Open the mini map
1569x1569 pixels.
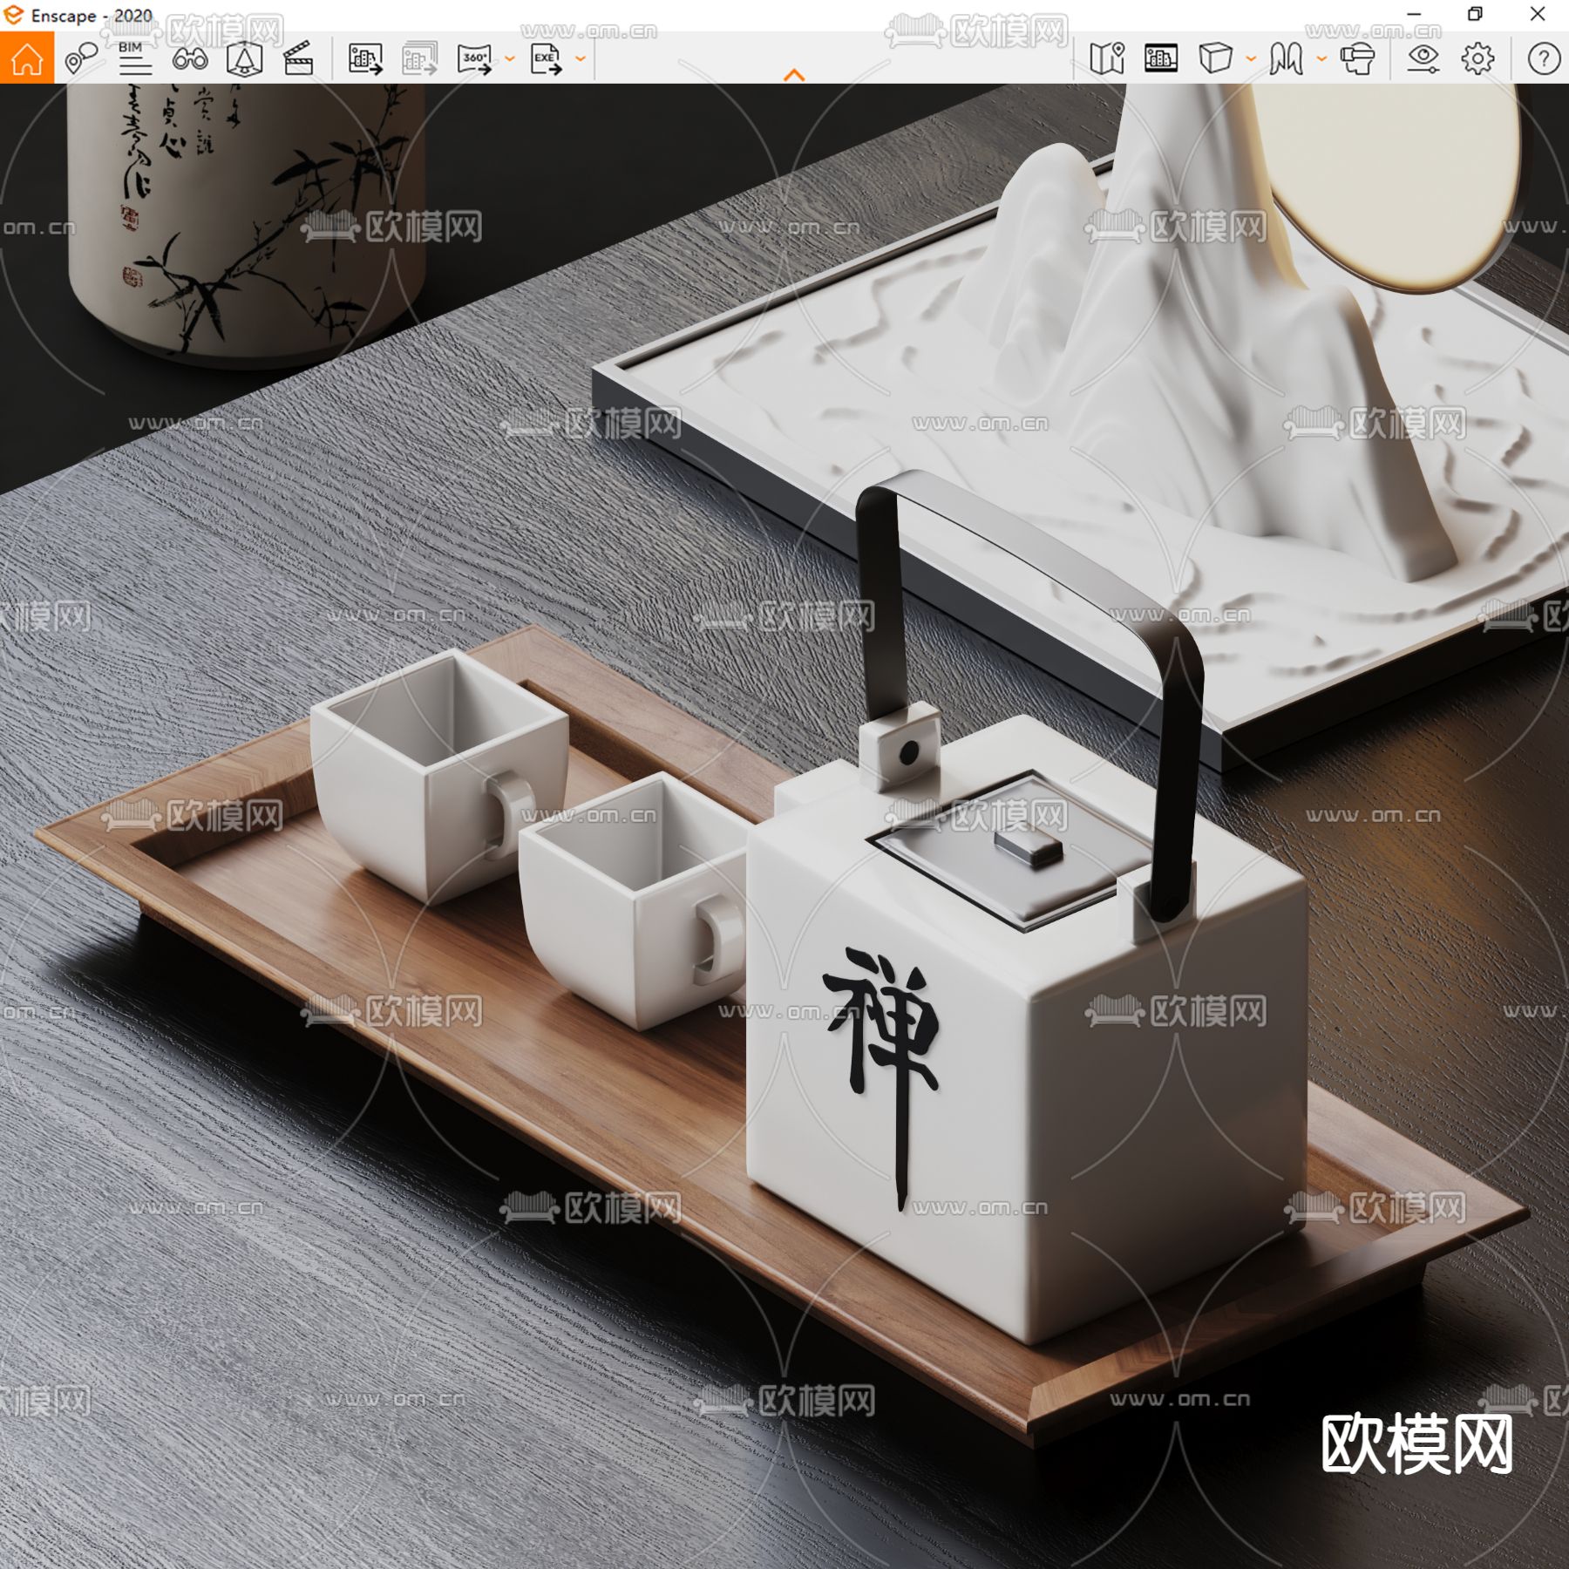(x=1107, y=59)
